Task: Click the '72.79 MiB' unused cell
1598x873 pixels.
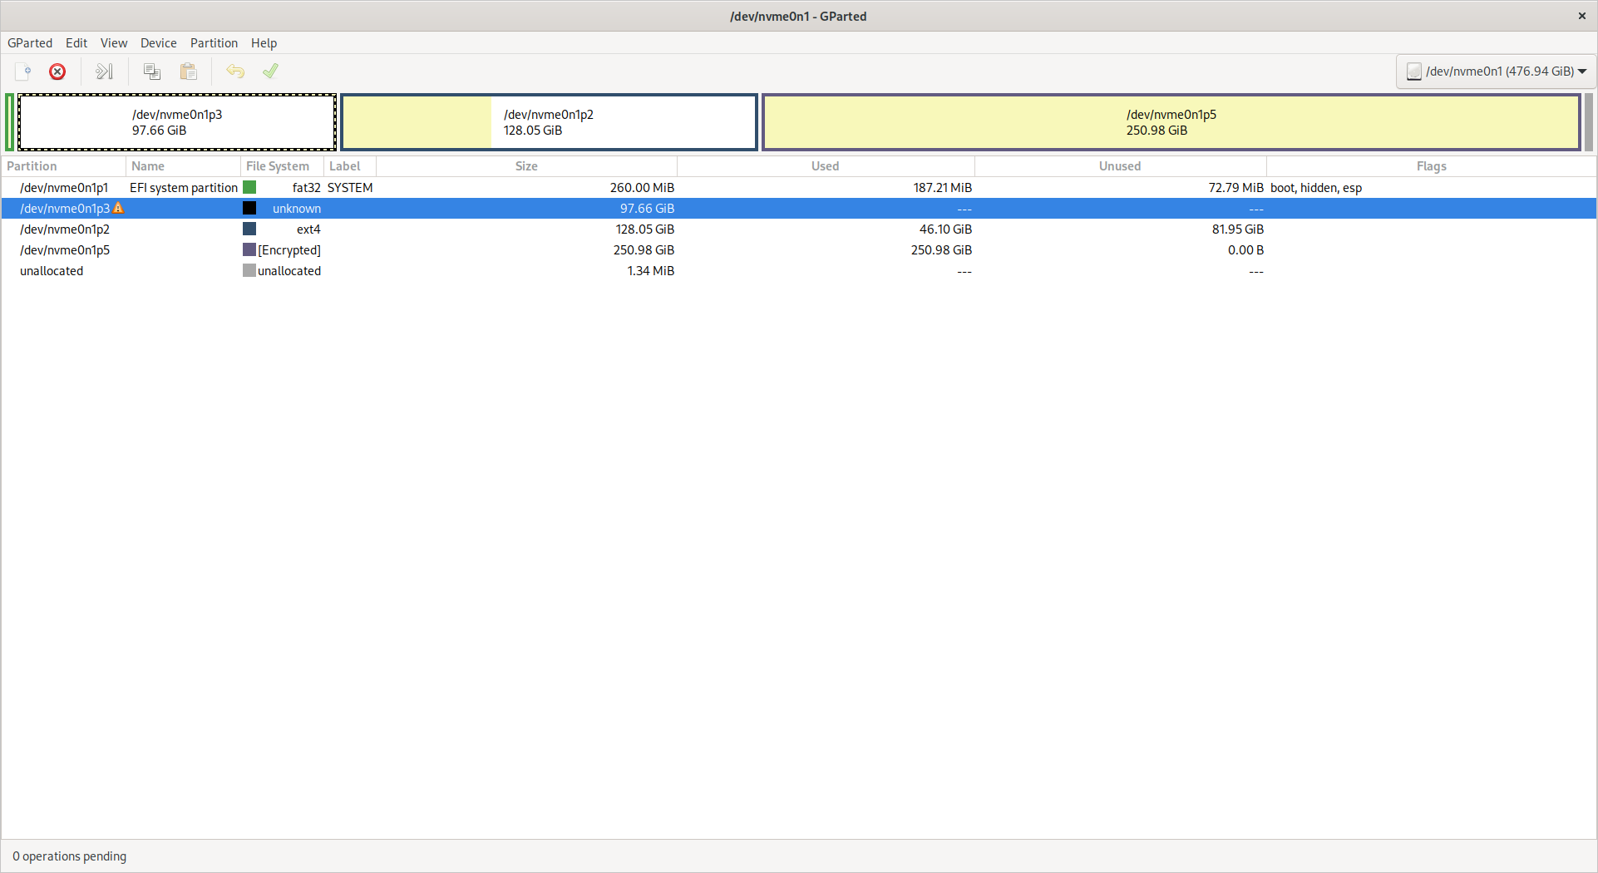Action: (x=1235, y=188)
